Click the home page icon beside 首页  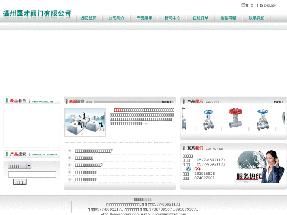pyautogui.click(x=243, y=5)
